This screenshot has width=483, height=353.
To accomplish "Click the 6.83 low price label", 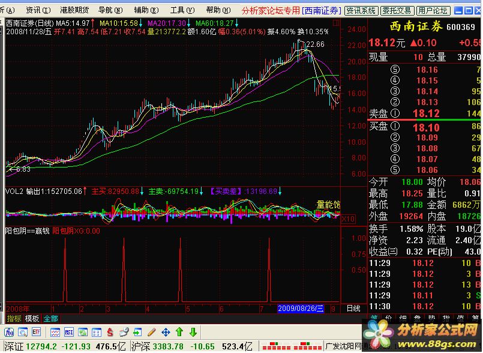I will pyautogui.click(x=23, y=169).
